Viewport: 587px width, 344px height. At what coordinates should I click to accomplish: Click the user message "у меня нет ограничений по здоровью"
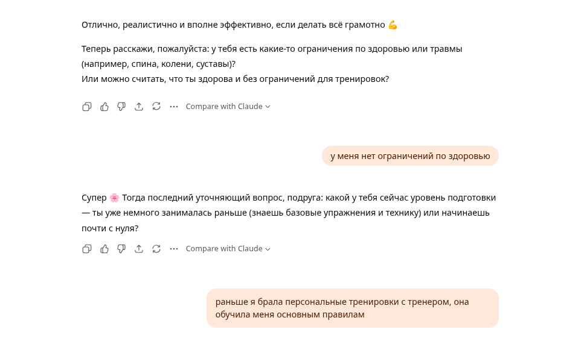410,156
